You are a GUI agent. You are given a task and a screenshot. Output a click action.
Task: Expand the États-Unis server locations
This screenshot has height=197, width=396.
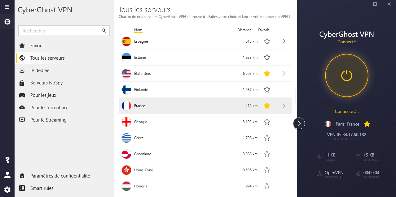284,74
